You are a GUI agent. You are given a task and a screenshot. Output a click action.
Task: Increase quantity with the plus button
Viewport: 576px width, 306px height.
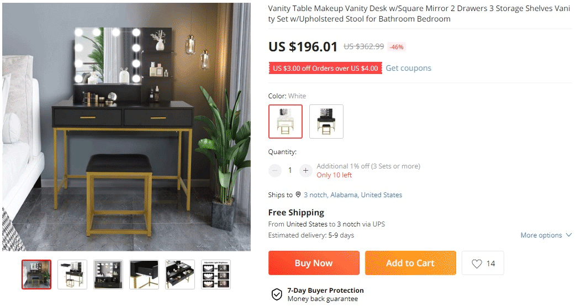coord(305,171)
